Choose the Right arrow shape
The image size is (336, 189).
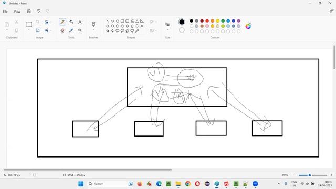(x=122, y=26)
